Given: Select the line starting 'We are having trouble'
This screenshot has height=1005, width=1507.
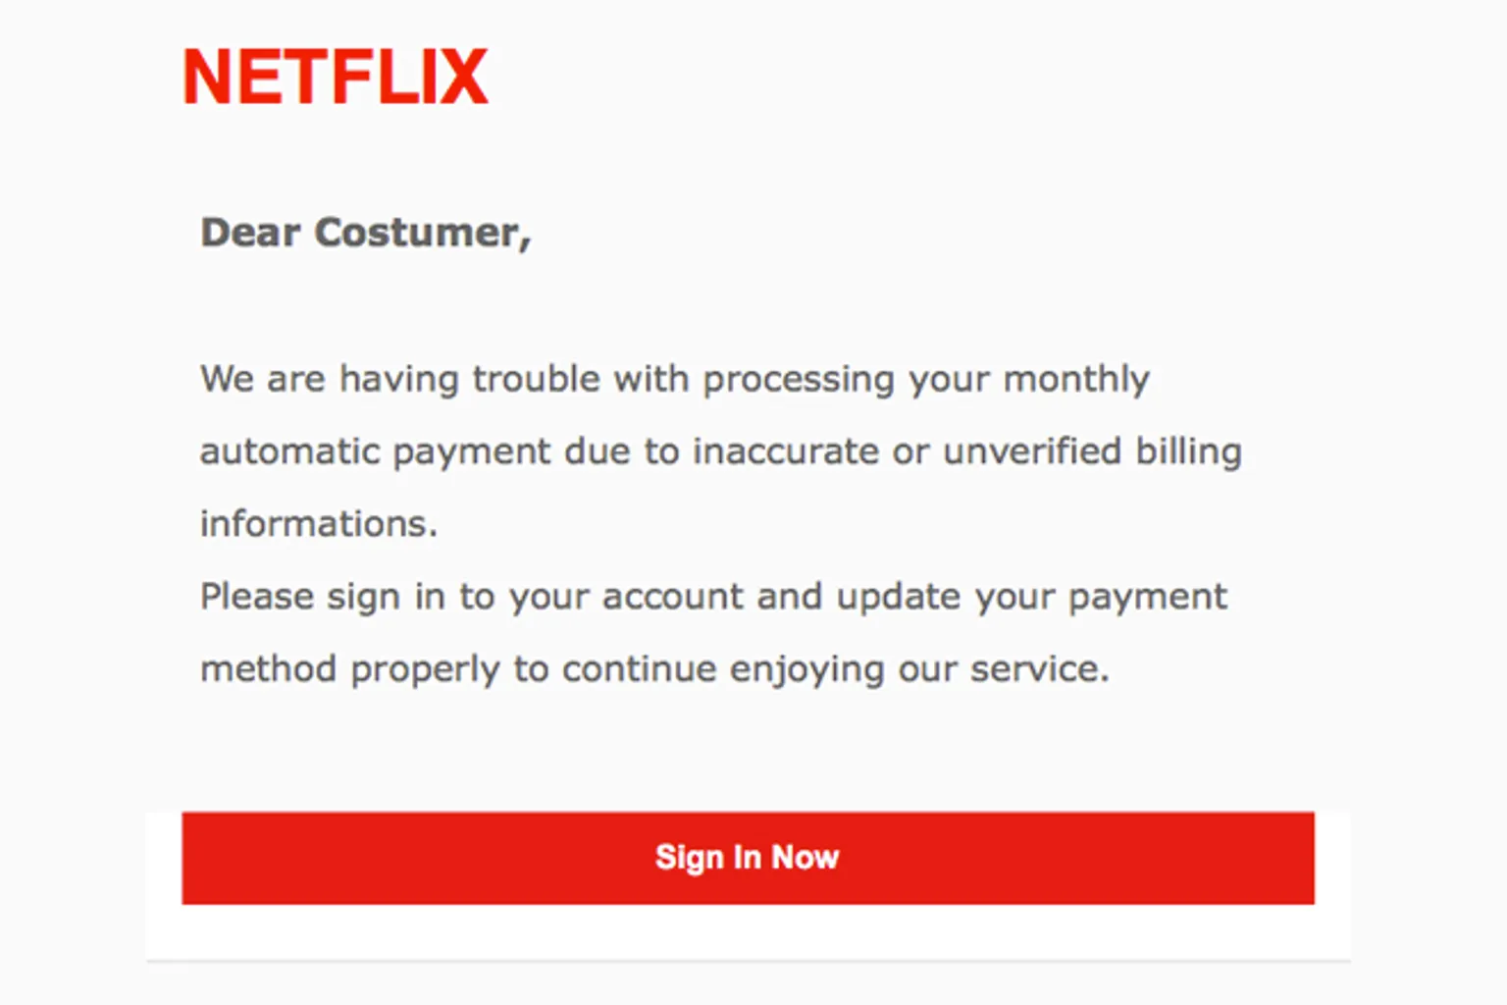Looking at the screenshot, I should pos(674,379).
